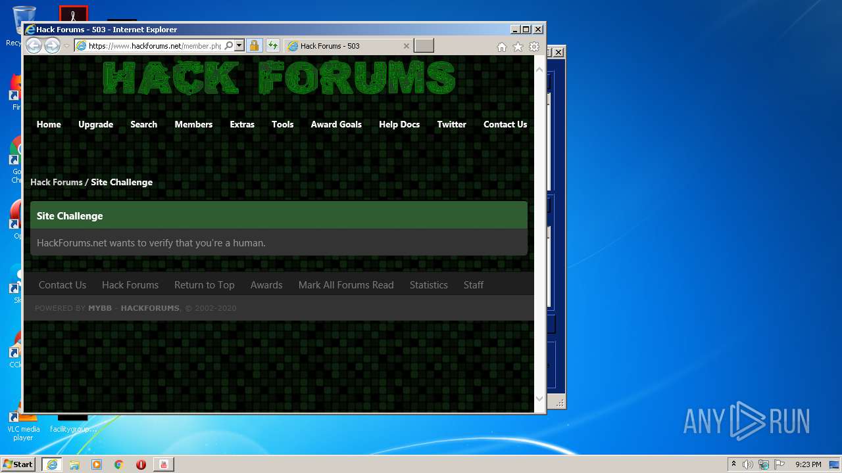Image resolution: width=842 pixels, height=473 pixels.
Task: Open the Help Docs menu link
Action: (399, 124)
